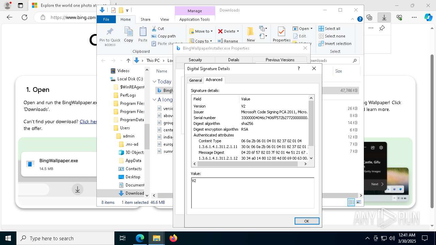Viewport: 436px width, 245px height.
Task: Select the Serial number row
Action: point(250,118)
